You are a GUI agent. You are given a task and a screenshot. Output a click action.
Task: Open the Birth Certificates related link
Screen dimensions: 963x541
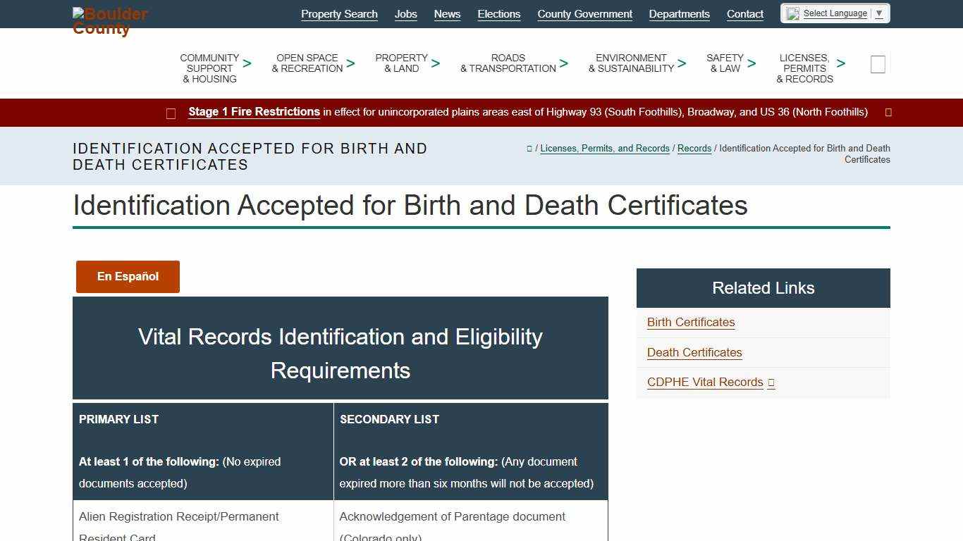click(x=690, y=322)
